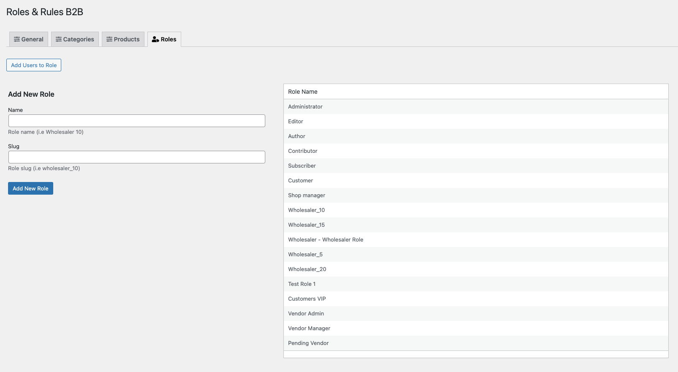Screen dimensions: 678x372
Task: Select the Customers VIP row
Action: [x=476, y=299]
